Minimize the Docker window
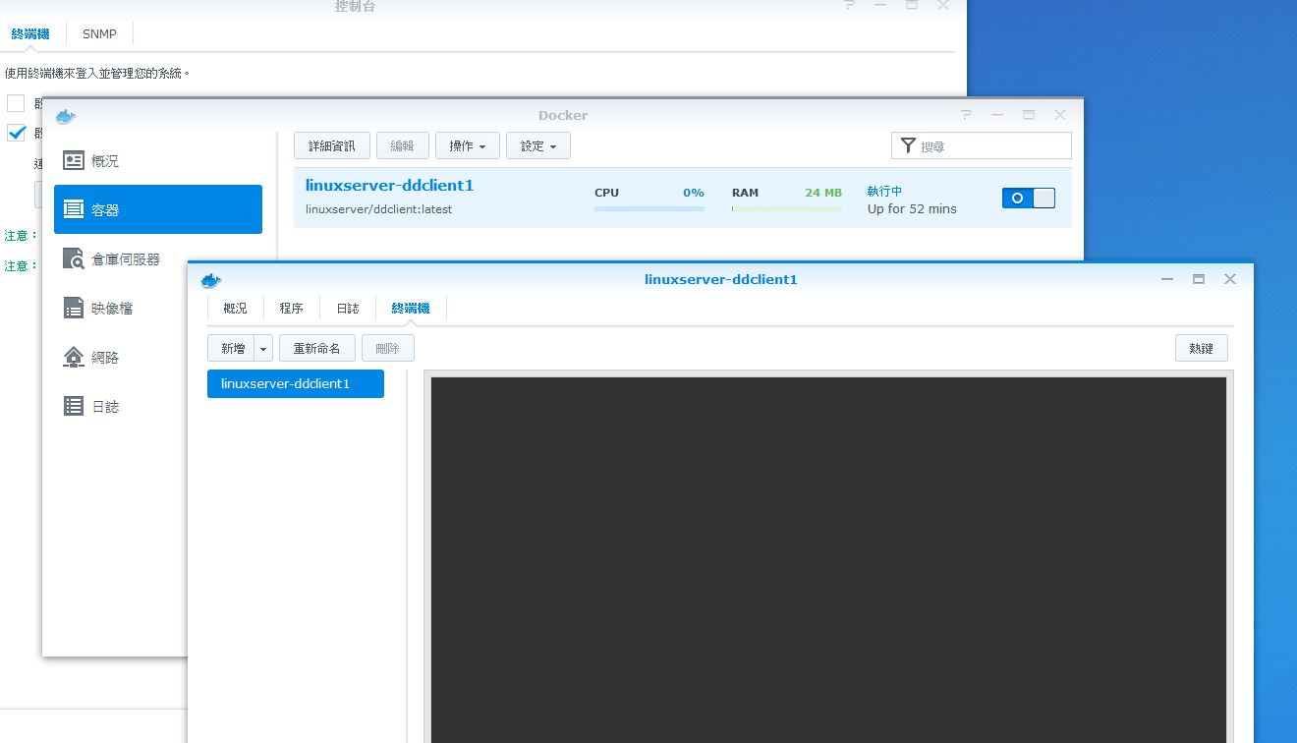 (997, 115)
